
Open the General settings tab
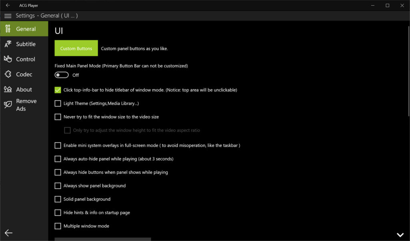[x=24, y=29]
